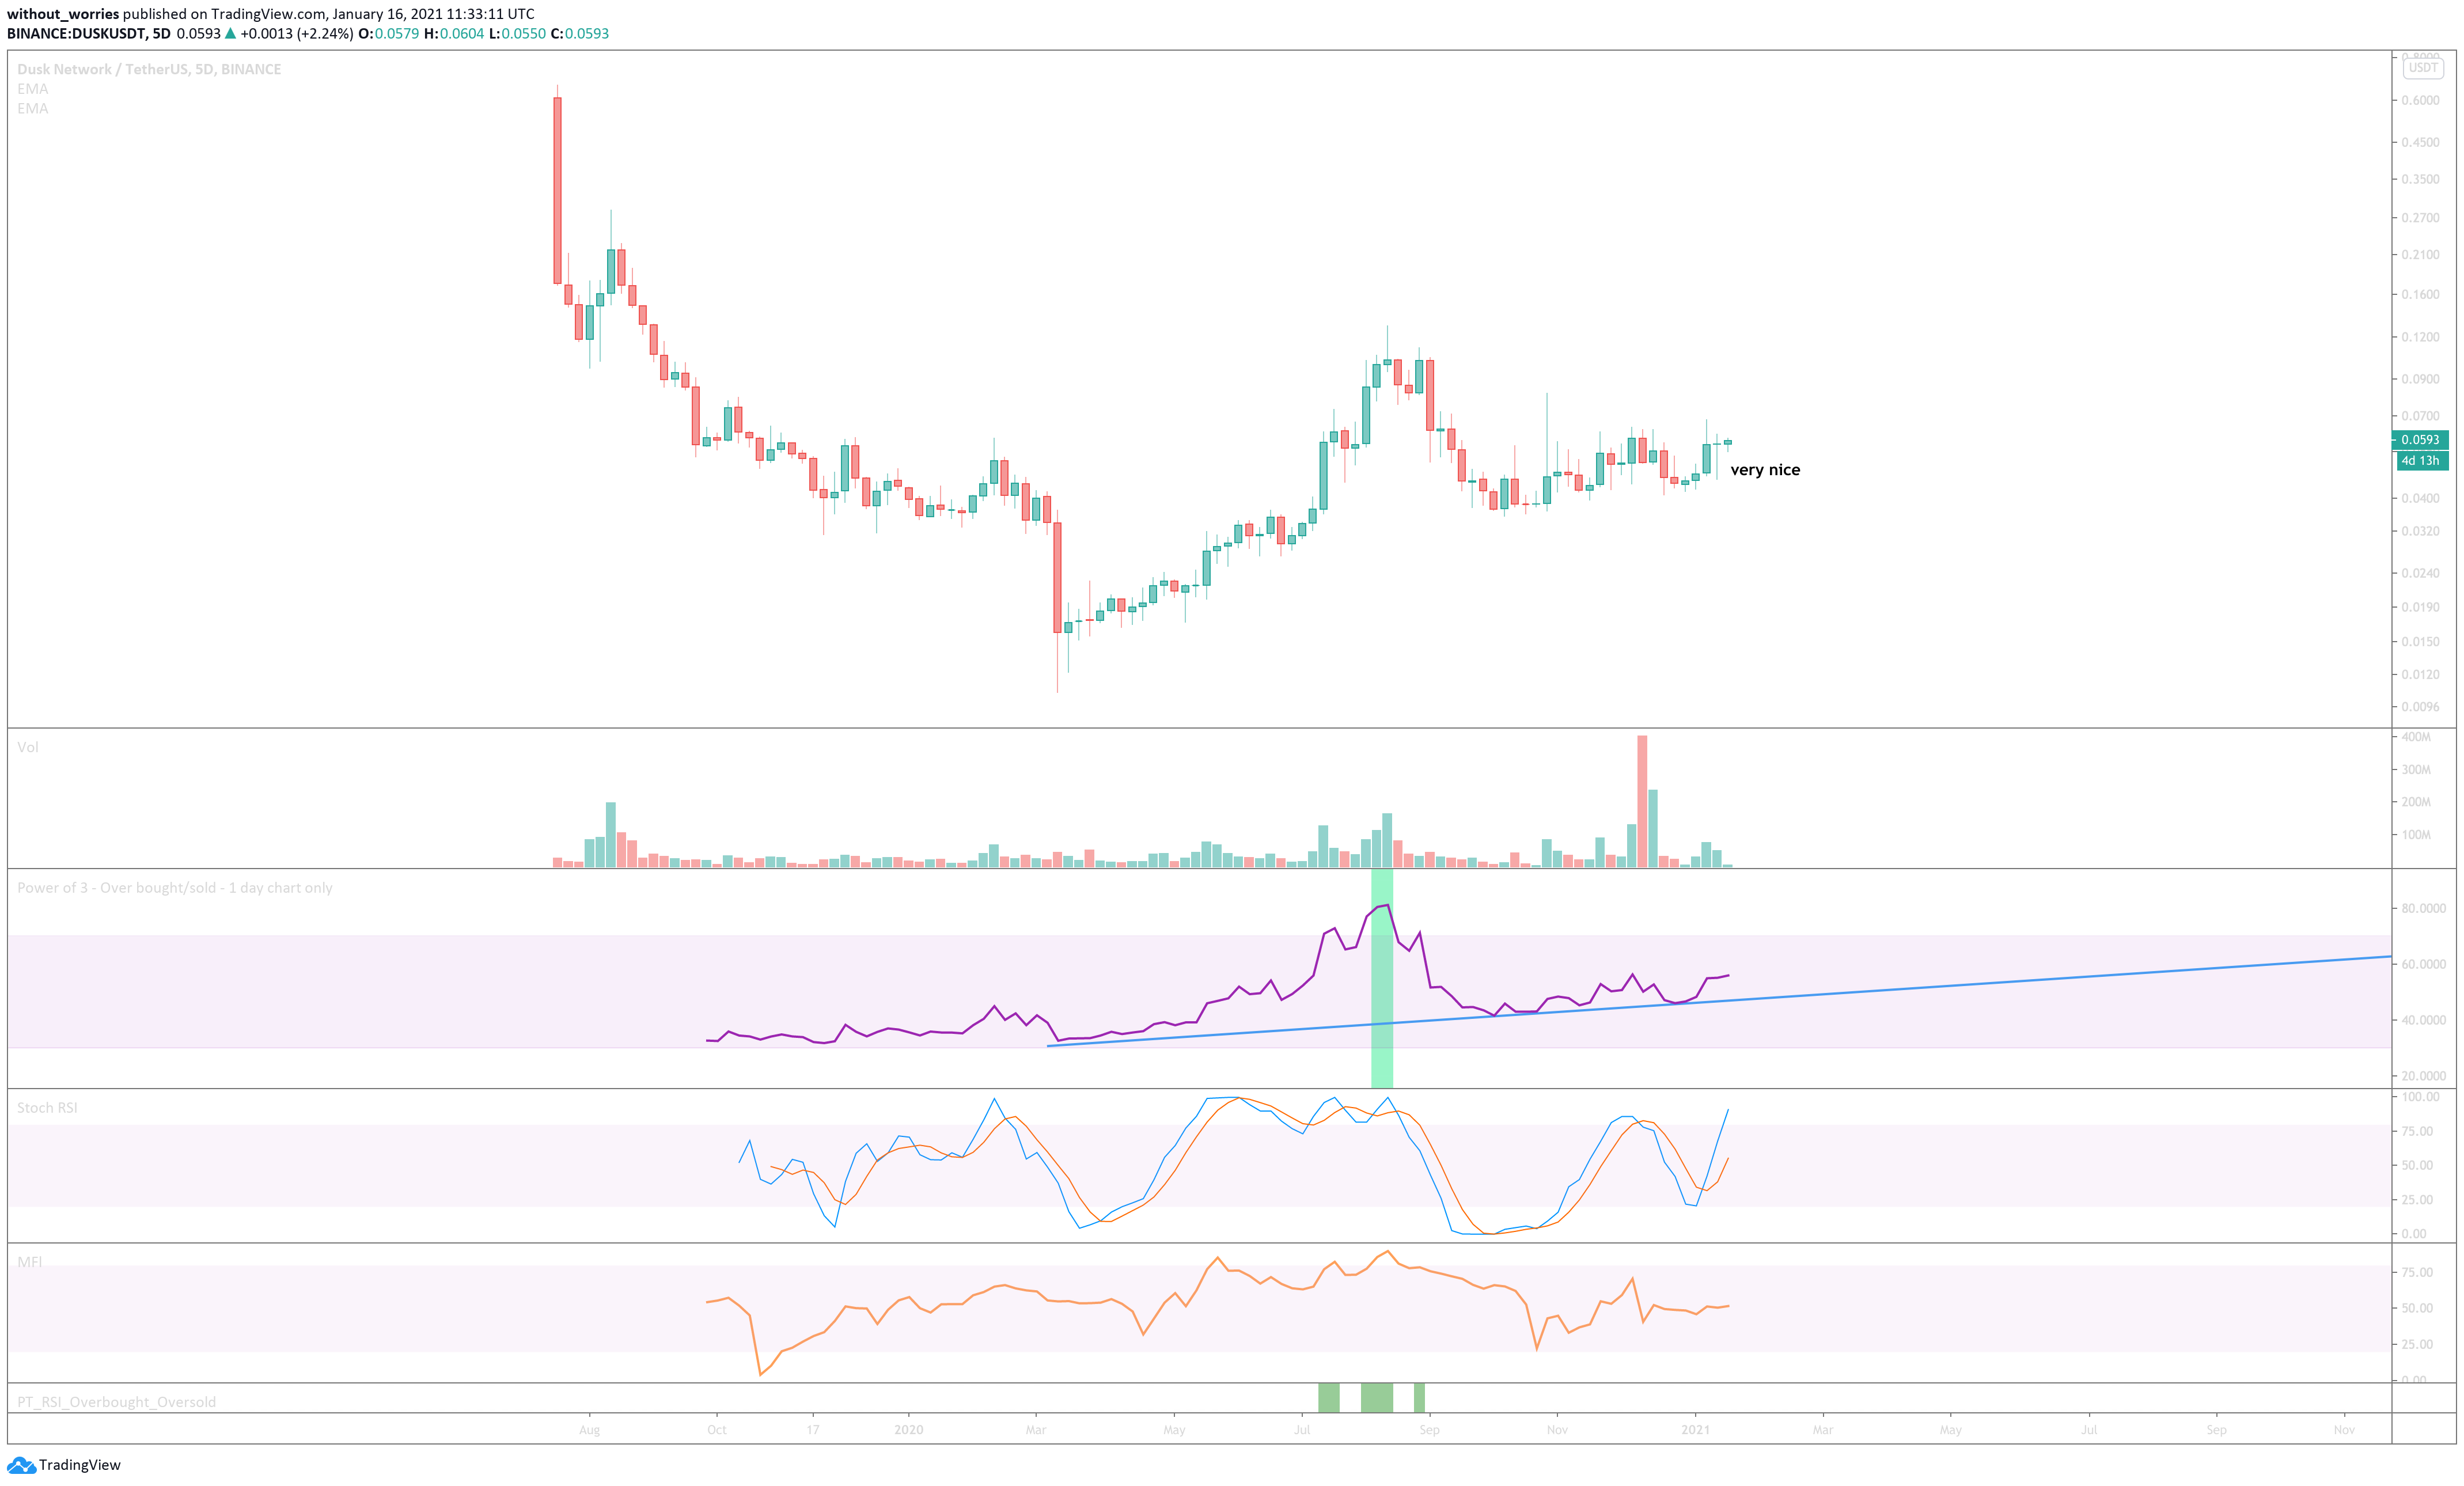Click the first large red listing candle

(x=557, y=190)
